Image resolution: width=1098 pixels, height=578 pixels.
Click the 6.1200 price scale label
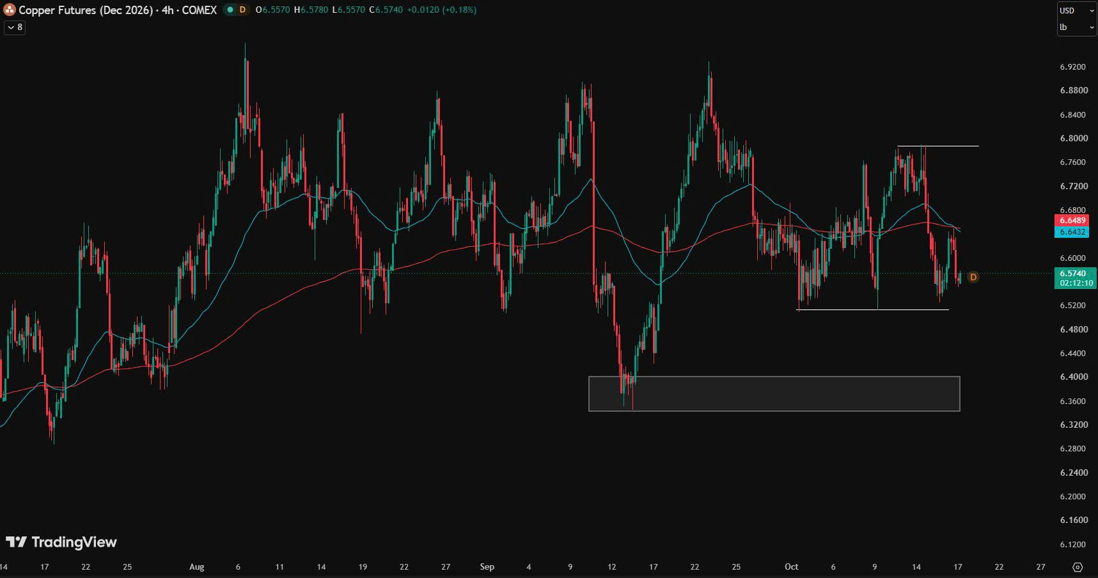1073,544
